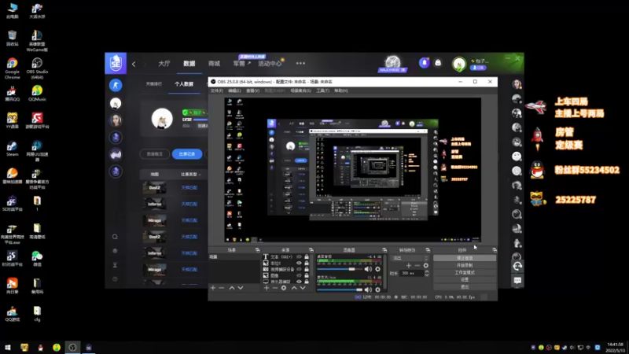This screenshot has height=354, width=629.
Task: Toggle visibility of video capture device source
Action: [299, 269]
